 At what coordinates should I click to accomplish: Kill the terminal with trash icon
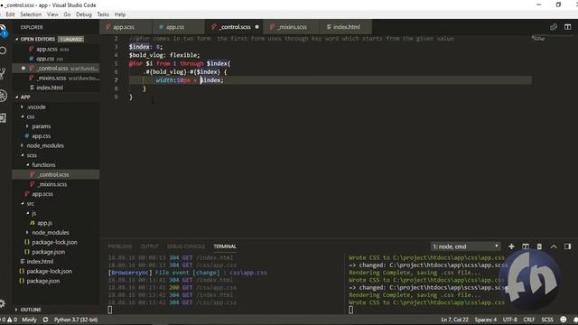pyautogui.click(x=539, y=246)
